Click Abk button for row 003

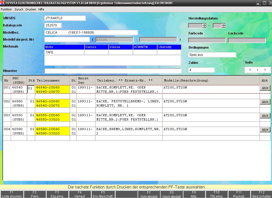[265, 116]
